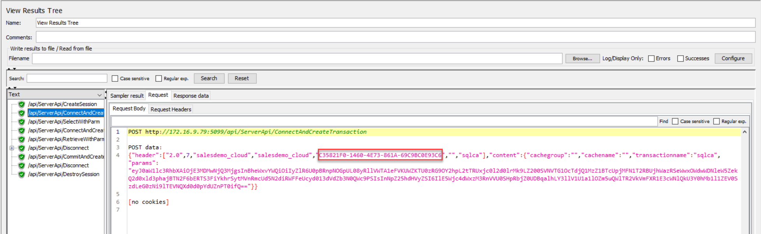Image resolution: width=761 pixels, height=234 pixels.
Task: Open the Request Headers tab
Action: pos(171,109)
